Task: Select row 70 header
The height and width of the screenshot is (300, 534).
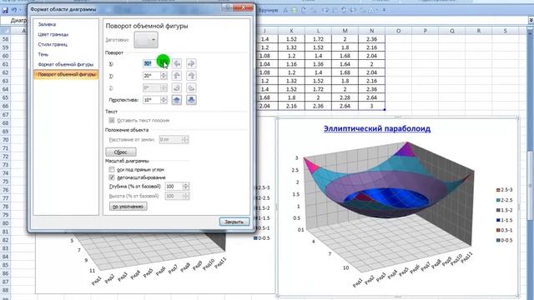Action: point(5,139)
